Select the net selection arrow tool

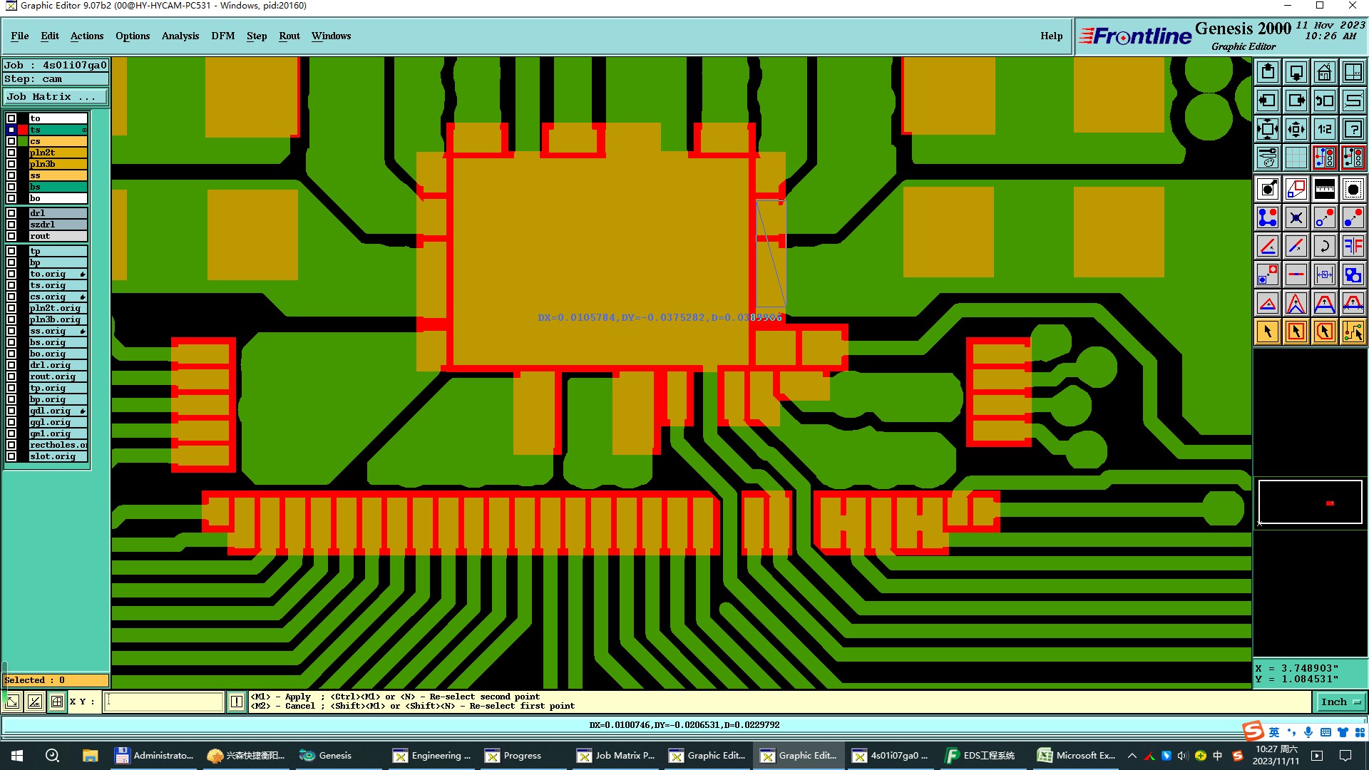click(1353, 332)
